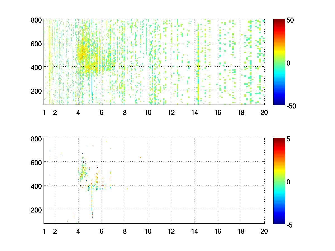Click x-axis tick '20' under bottom plot
Screen dimensions: 335x251
pos(264,231)
